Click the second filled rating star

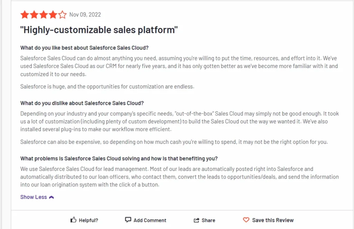(34, 15)
